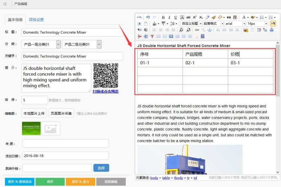Open the 扫描或点击预览 preview link

click(x=105, y=91)
